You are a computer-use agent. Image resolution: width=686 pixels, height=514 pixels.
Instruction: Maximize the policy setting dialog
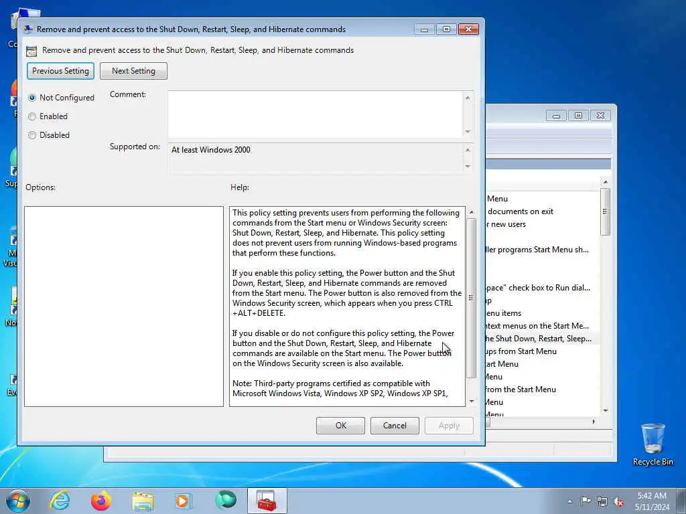tap(445, 29)
